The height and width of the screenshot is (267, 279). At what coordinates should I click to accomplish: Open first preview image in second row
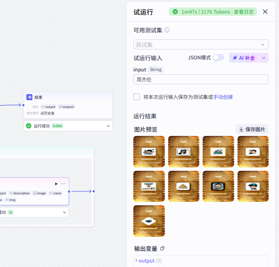[149, 186]
